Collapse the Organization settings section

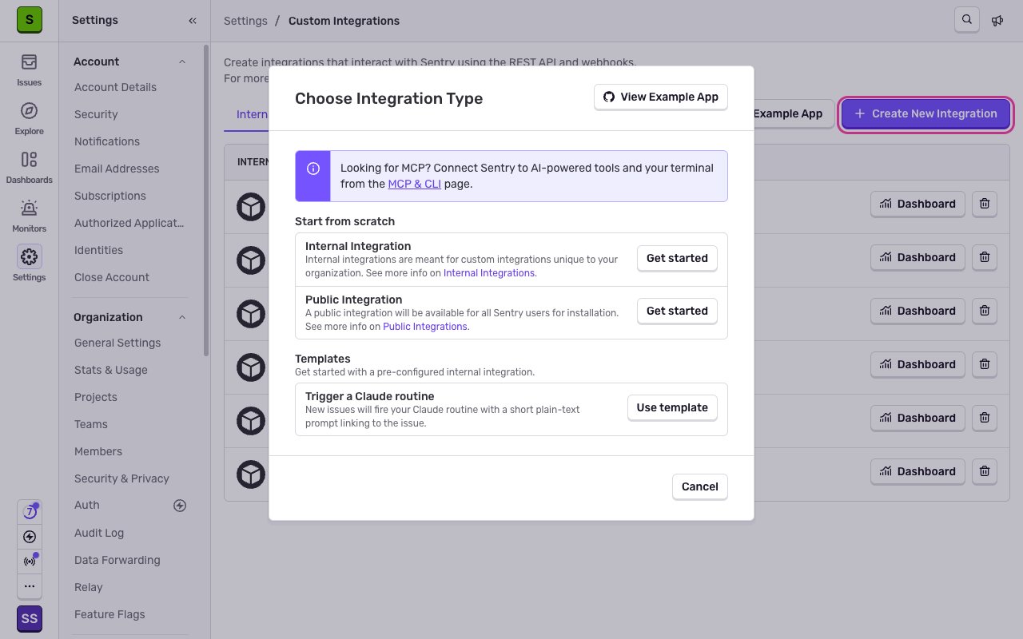click(181, 317)
